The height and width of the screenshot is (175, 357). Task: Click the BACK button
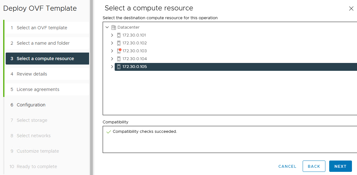(314, 166)
